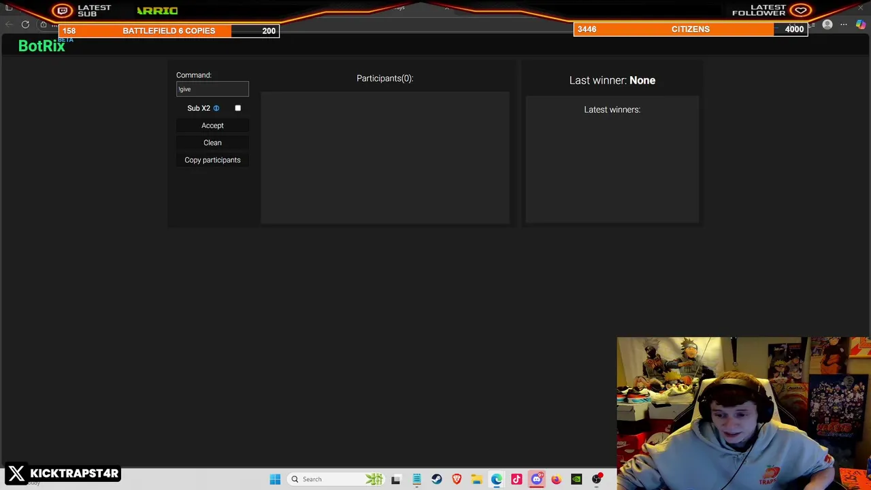Image resolution: width=871 pixels, height=490 pixels.
Task: Open NVIDIA app from the taskbar
Action: pos(576,479)
